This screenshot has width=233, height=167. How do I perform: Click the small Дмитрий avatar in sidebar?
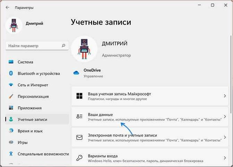click(x=14, y=25)
